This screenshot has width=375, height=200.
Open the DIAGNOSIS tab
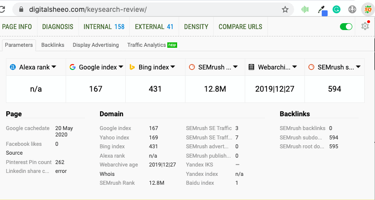pos(58,27)
